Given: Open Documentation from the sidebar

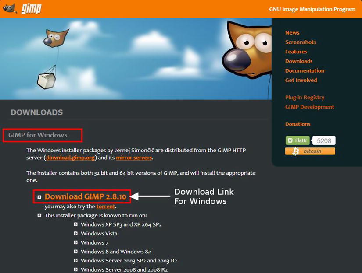Looking at the screenshot, I should [x=305, y=70].
